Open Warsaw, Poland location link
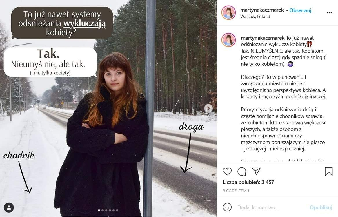Image resolution: width=338 pixels, height=217 pixels. 255,17
